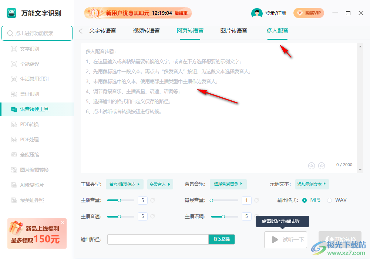Click 登录/注册 link
This screenshot has height=259, width=370.
coord(276,13)
